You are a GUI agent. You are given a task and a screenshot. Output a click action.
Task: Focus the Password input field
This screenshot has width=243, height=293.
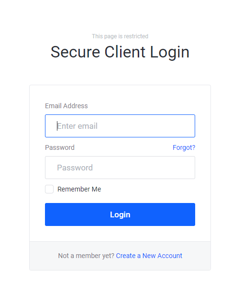click(x=120, y=168)
